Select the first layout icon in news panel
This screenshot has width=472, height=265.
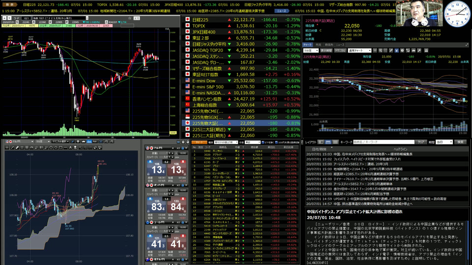[x=321, y=142]
